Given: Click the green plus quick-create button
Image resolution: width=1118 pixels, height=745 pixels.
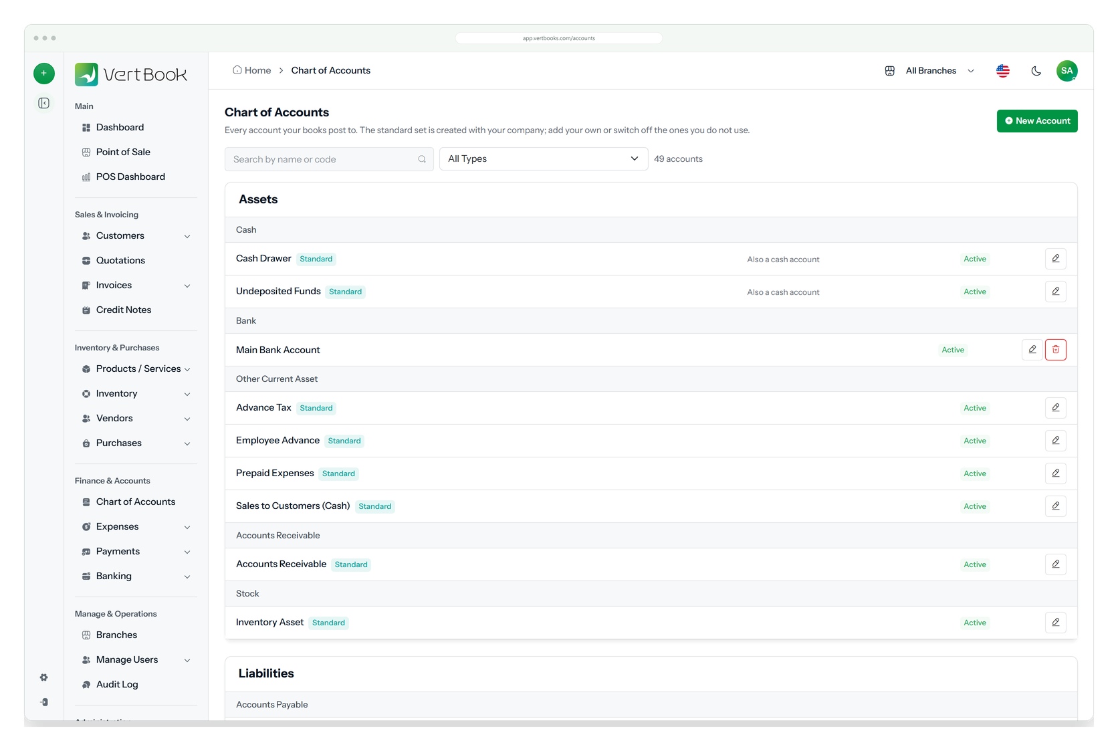Looking at the screenshot, I should click(44, 73).
